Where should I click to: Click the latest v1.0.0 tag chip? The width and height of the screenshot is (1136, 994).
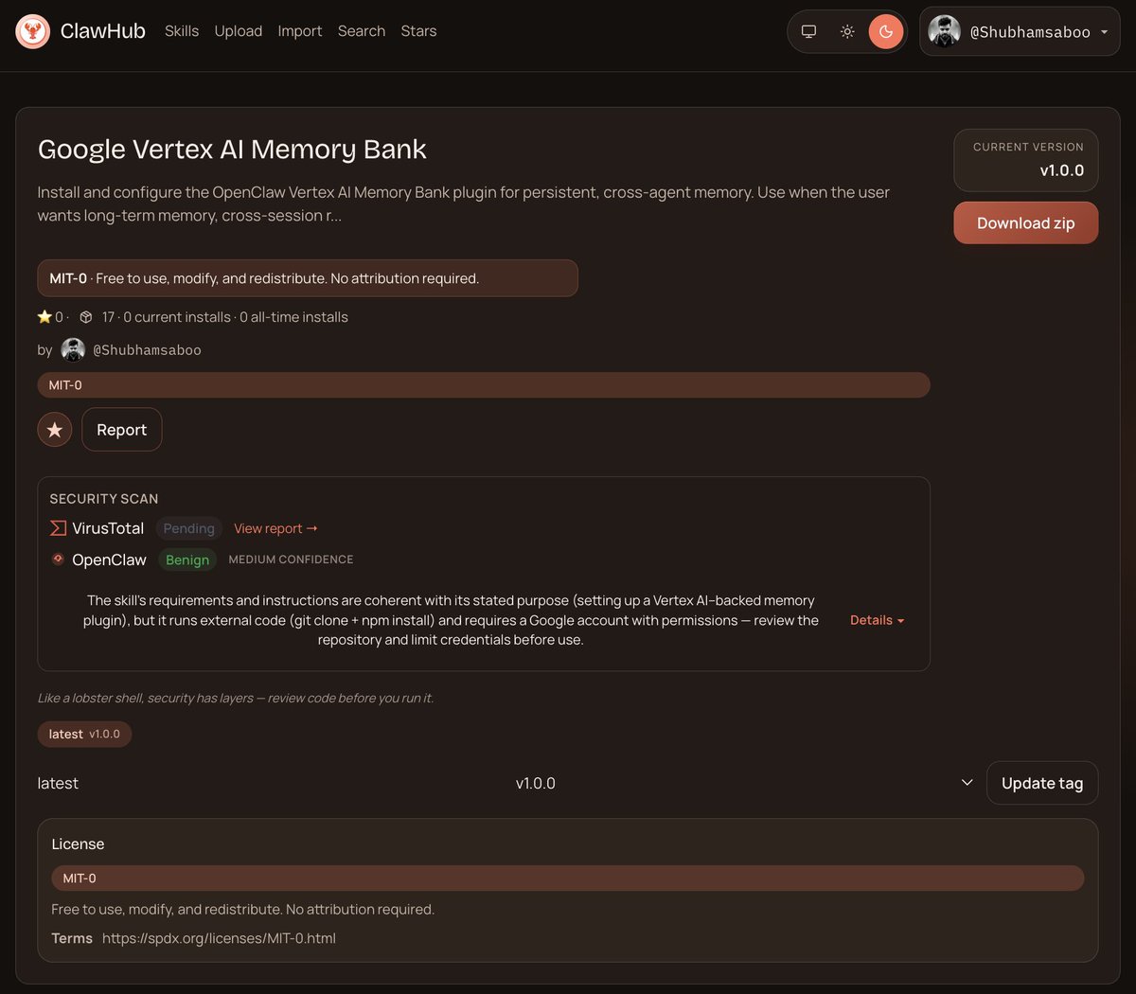84,734
